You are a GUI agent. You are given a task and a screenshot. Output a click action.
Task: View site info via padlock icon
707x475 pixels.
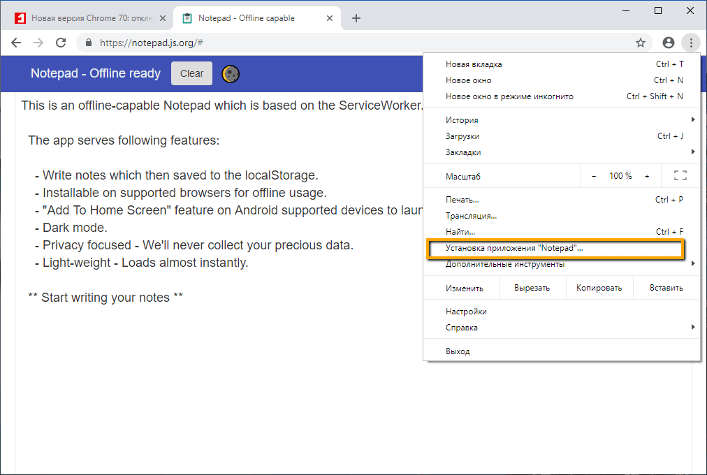89,43
